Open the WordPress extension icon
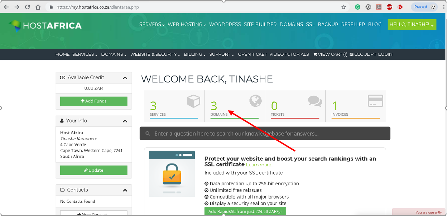 click(x=368, y=7)
